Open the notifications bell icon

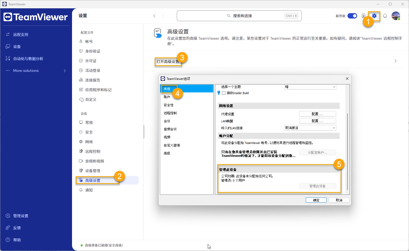pyautogui.click(x=385, y=16)
